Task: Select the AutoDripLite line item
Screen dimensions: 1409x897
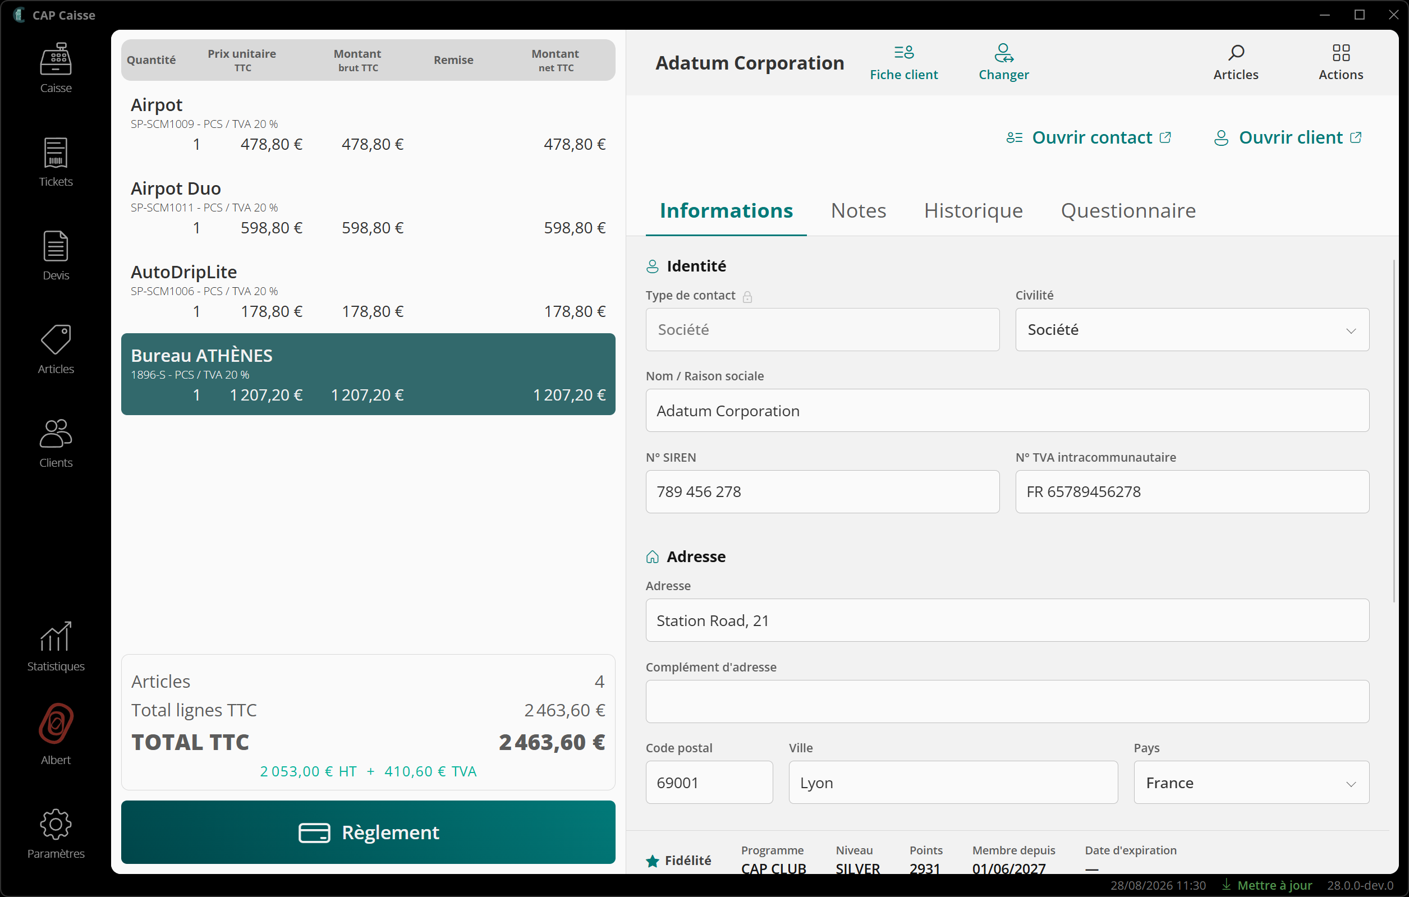Action: [368, 291]
